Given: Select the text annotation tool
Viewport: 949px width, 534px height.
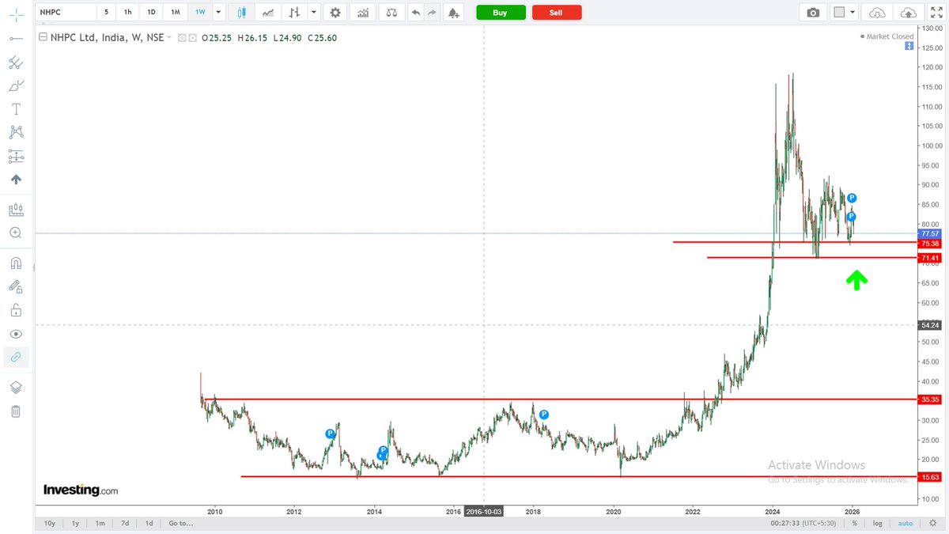Looking at the screenshot, I should tap(16, 109).
